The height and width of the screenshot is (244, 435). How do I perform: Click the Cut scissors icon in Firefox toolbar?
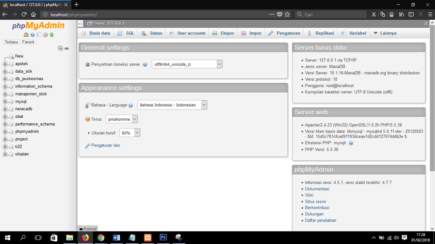(374, 14)
